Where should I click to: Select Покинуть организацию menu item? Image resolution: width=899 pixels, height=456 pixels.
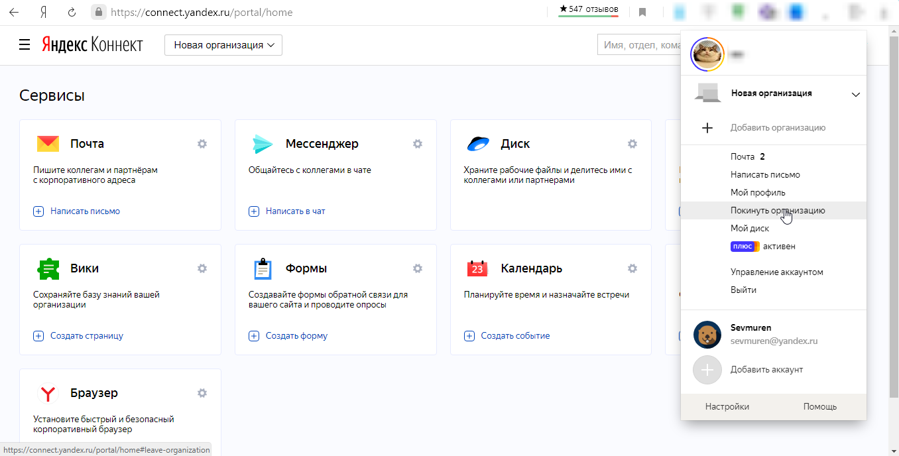(x=774, y=211)
